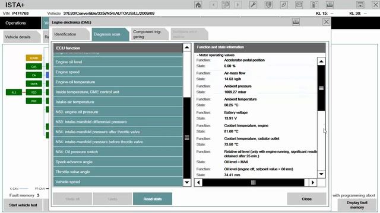
Task: Click the Close button in dialog
Action: click(306, 199)
